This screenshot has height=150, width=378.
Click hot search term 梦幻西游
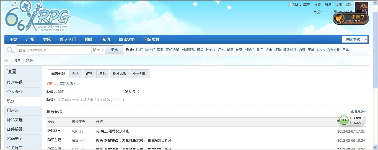pos(172,50)
